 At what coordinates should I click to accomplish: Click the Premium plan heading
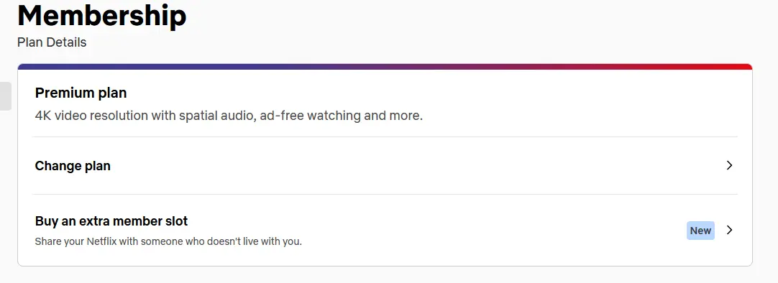(81, 93)
